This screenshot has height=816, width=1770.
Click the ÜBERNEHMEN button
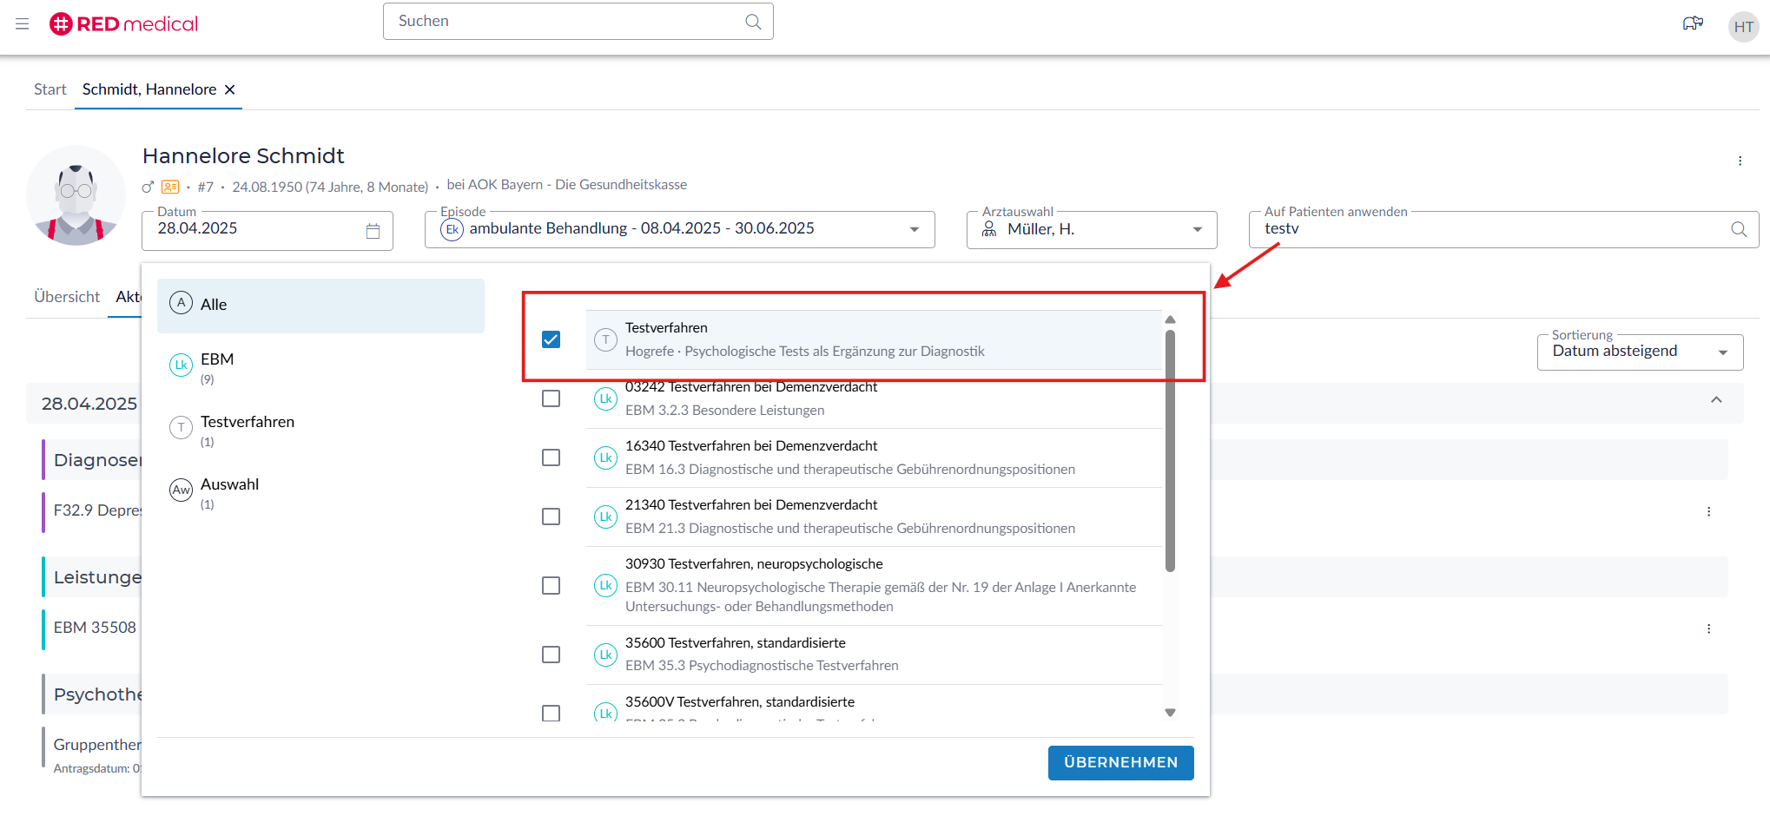pyautogui.click(x=1120, y=762)
